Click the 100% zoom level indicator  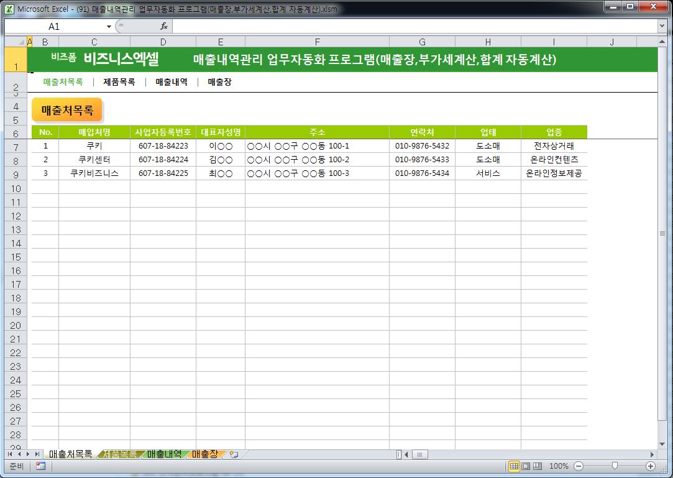coord(559,466)
